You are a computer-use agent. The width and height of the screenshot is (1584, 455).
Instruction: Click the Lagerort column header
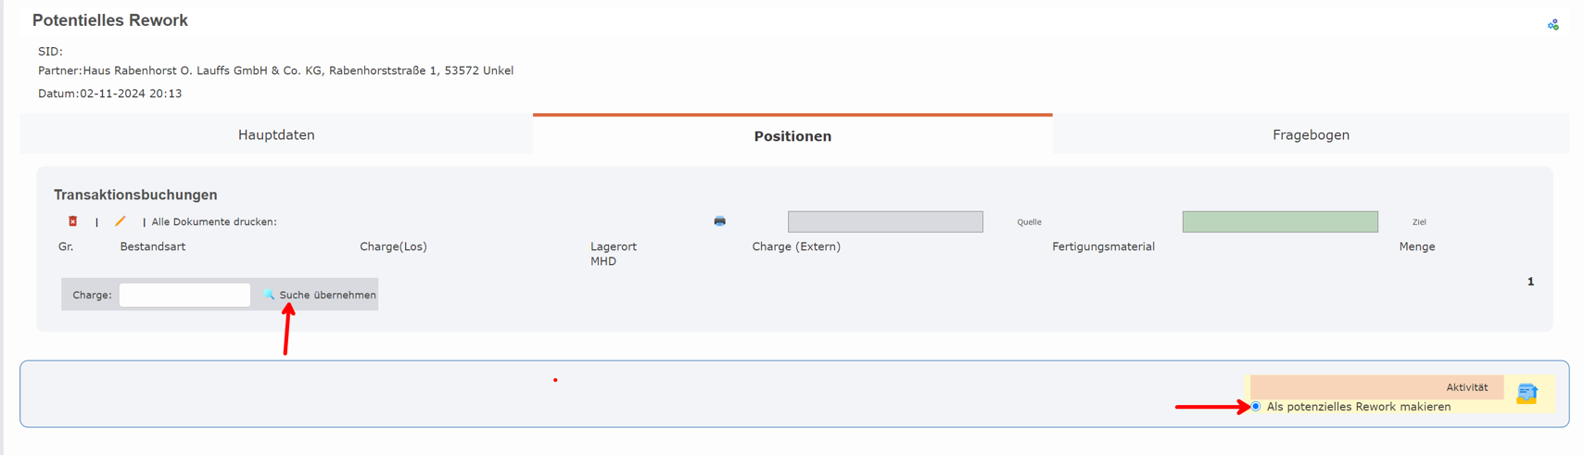[614, 246]
